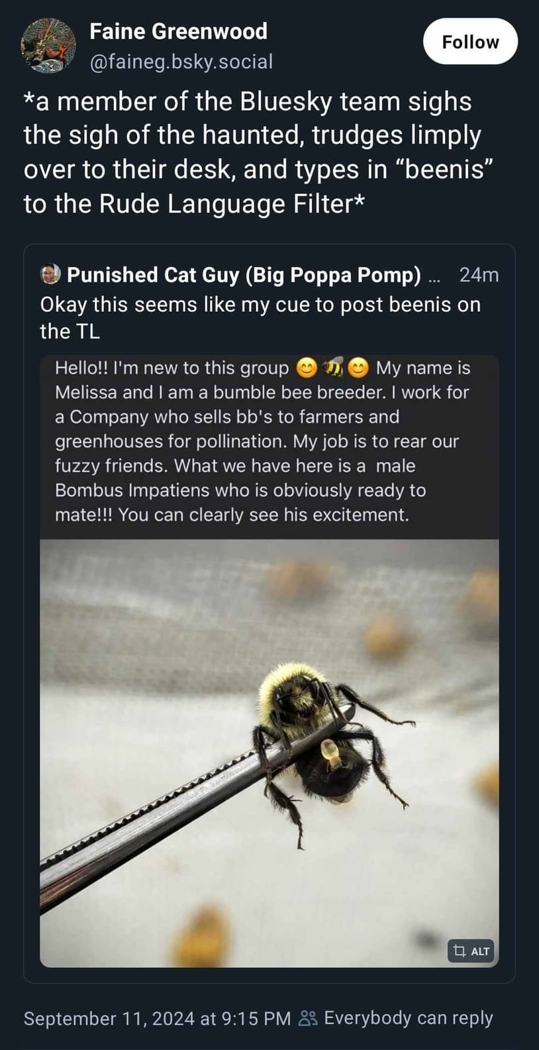The height and width of the screenshot is (1050, 539).
Task: Click the first smiling emoji after 'group'
Action: [x=306, y=367]
